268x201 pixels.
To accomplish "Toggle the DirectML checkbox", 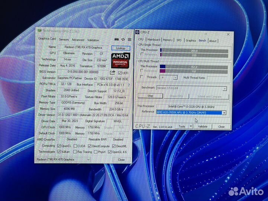I will [x=114, y=146].
